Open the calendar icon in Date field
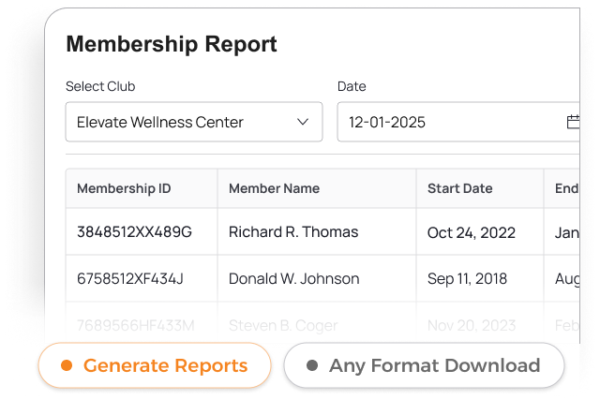Screen dimensions: 600x400 click(573, 122)
